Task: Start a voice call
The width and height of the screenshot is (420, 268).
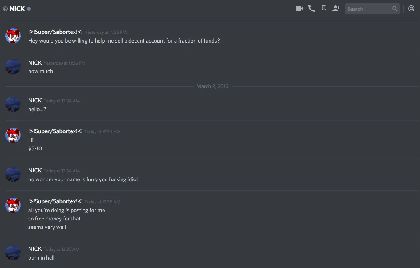Action: coord(312,8)
